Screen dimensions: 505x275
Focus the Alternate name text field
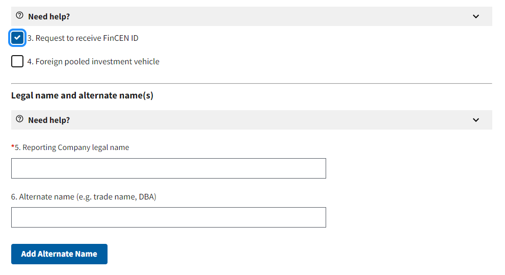168,217
